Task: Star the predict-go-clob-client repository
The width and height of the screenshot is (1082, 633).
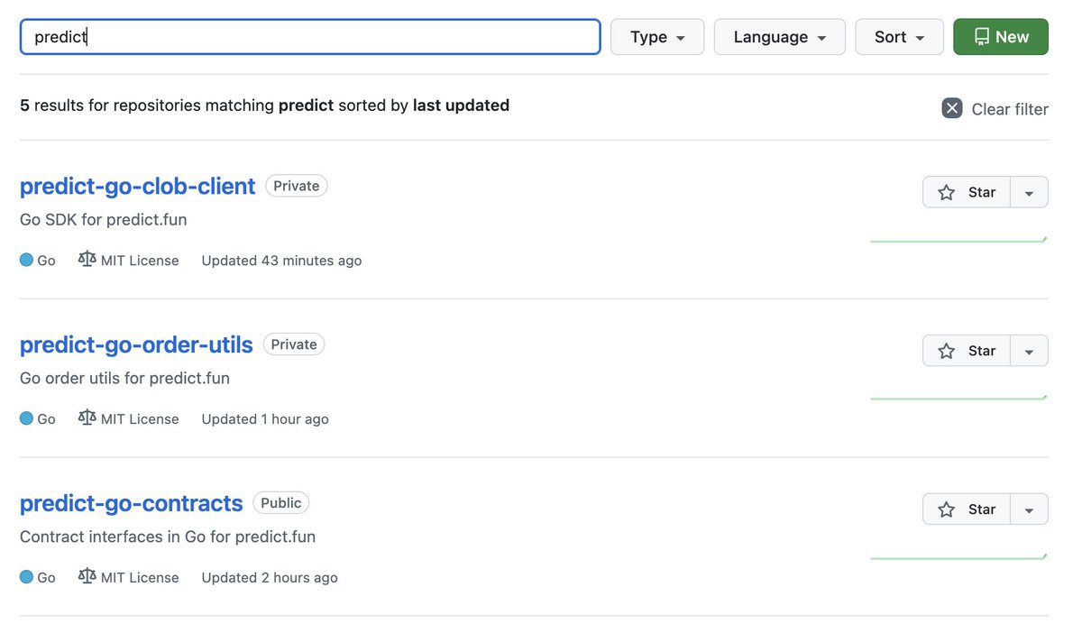Action: click(967, 192)
